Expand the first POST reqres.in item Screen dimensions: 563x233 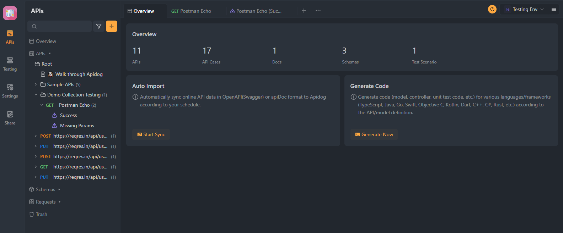[36, 136]
